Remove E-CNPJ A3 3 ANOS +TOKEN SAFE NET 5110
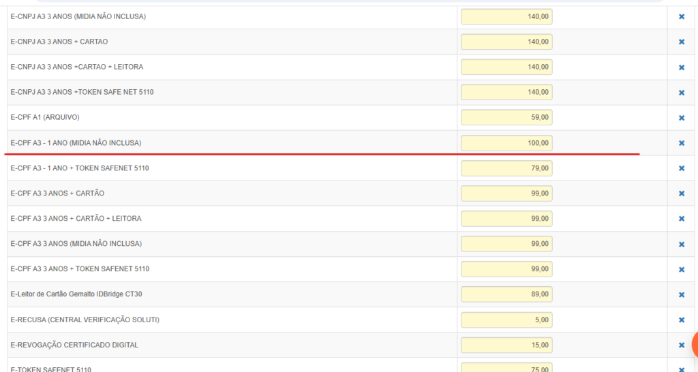The height and width of the screenshot is (372, 698). click(681, 93)
